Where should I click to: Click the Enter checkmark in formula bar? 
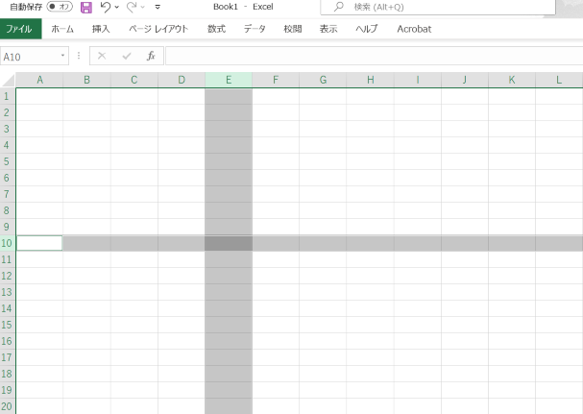(126, 57)
